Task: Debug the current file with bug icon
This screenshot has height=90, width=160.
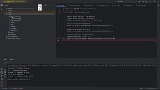Action: [129, 2]
